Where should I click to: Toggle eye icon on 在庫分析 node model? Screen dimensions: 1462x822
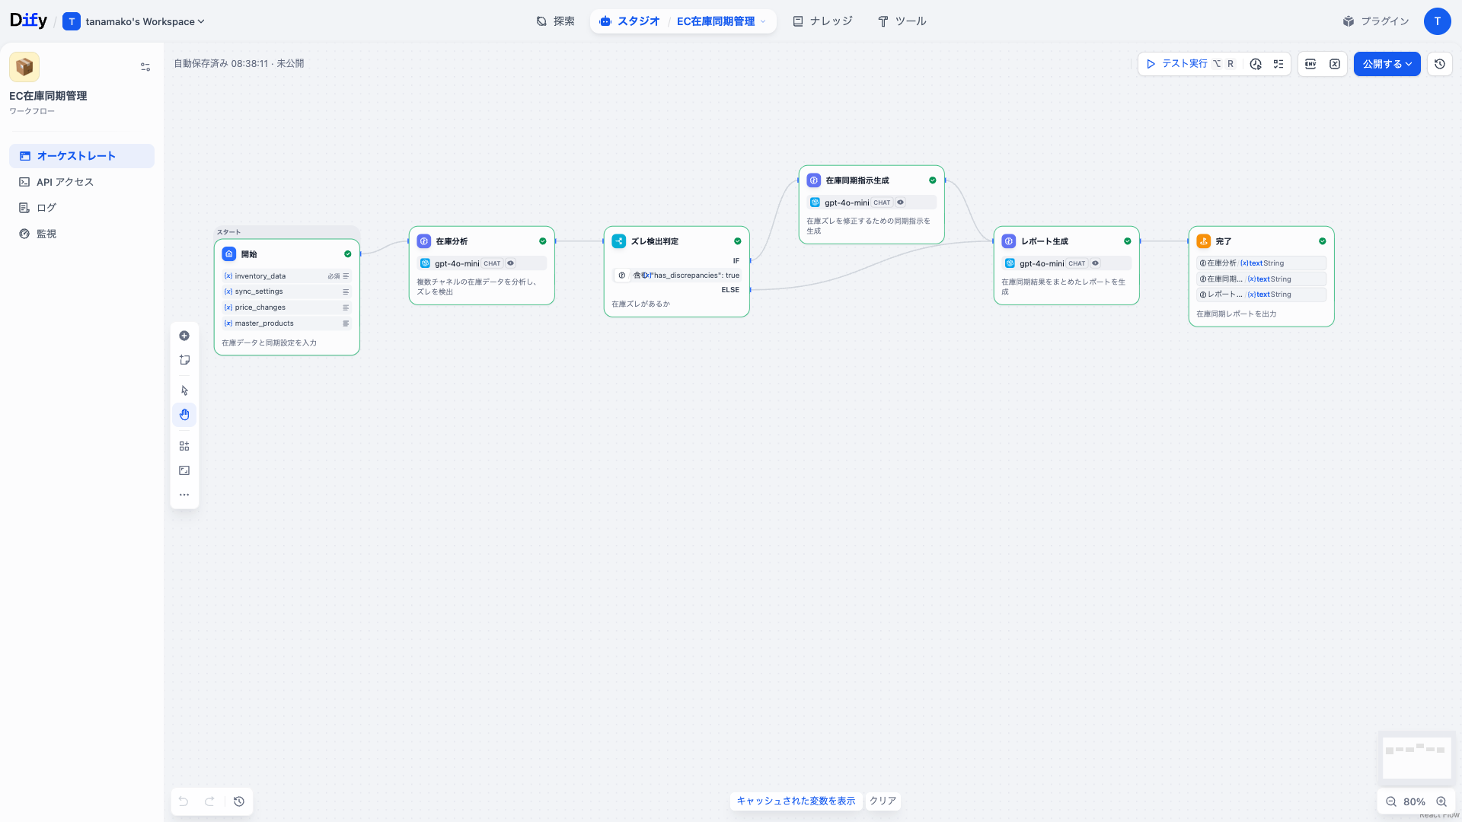[511, 263]
